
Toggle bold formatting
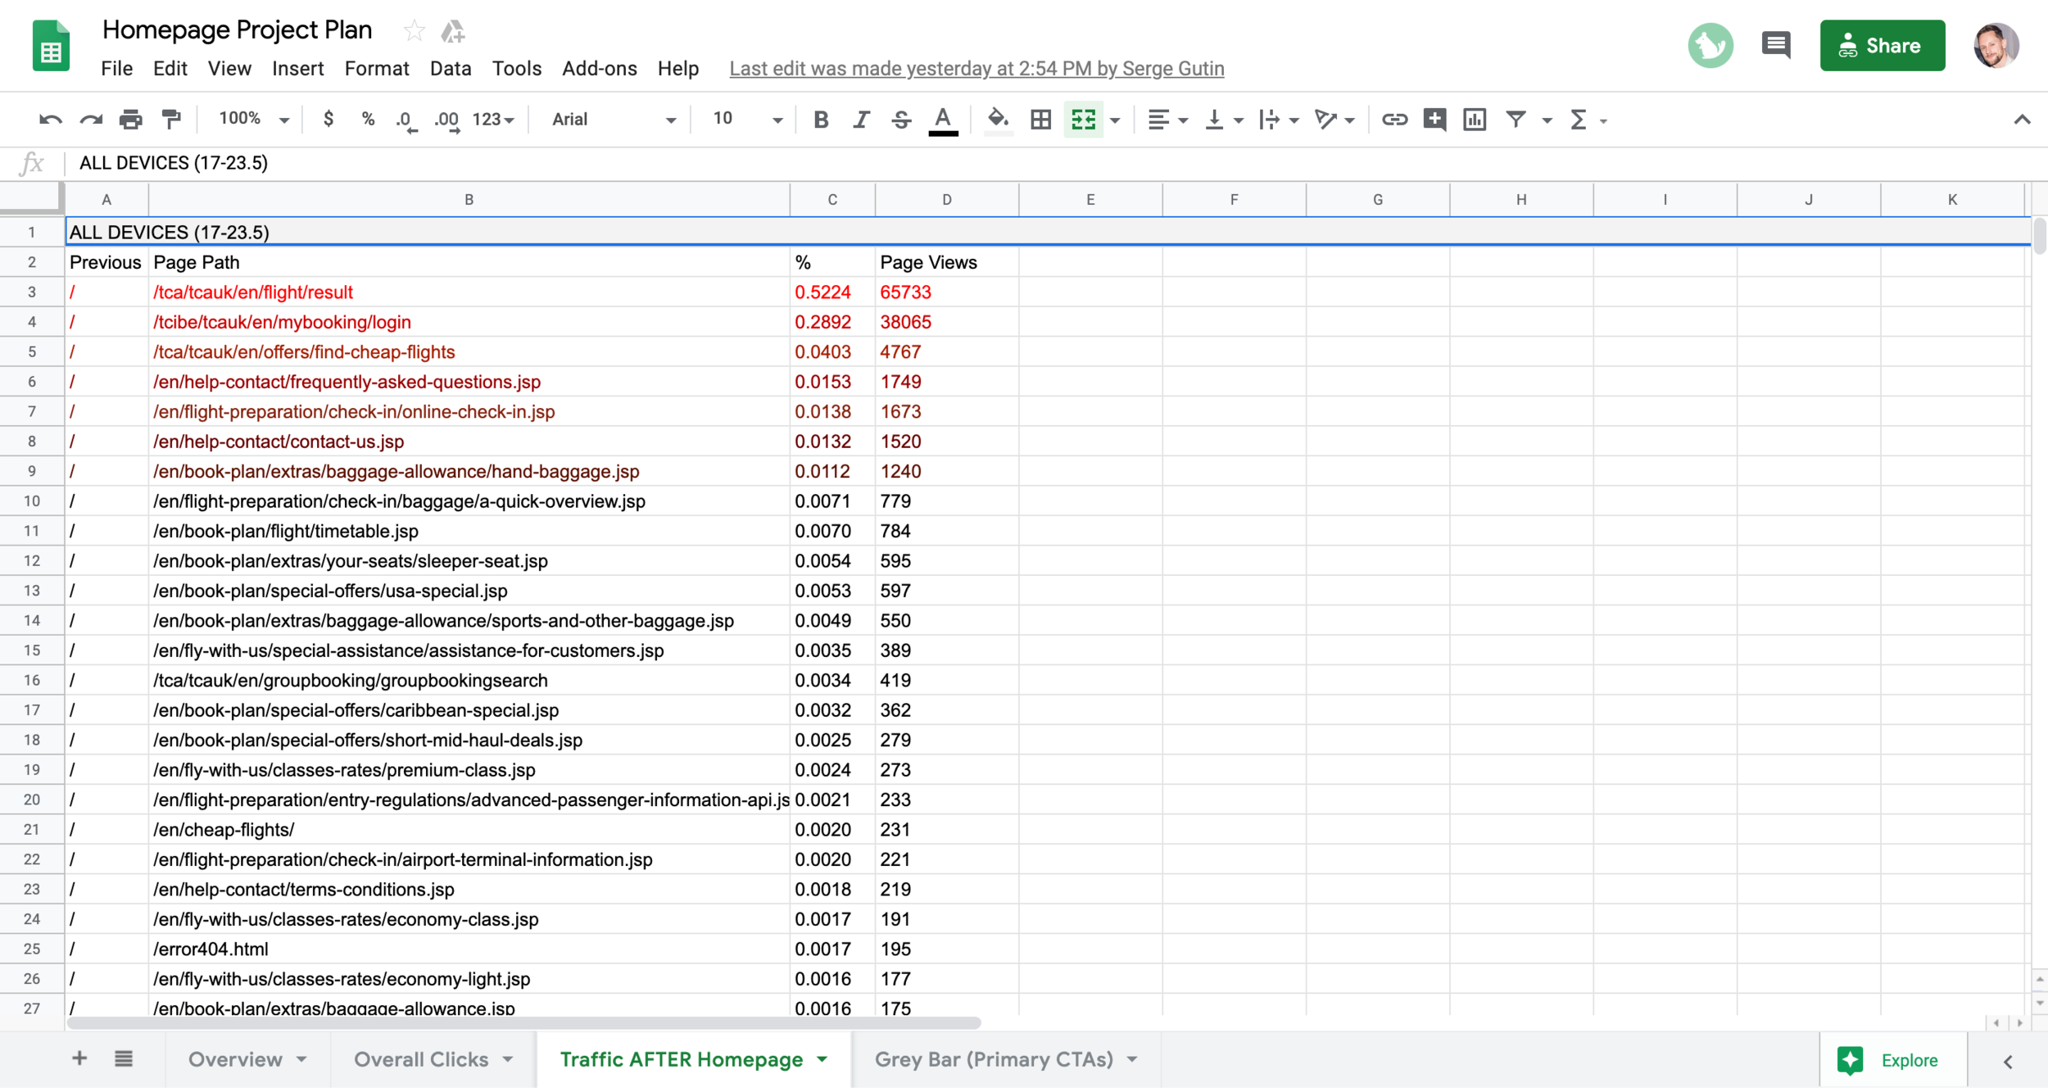[x=821, y=120]
